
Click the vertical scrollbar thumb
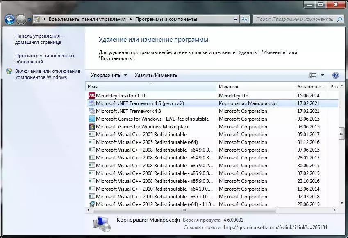coord(341,133)
